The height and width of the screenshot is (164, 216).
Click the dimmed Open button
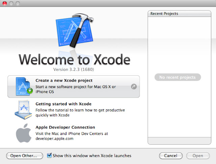pyautogui.click(x=198, y=156)
